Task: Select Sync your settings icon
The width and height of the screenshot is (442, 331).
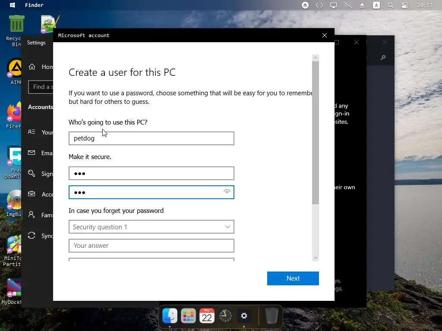Action: click(x=32, y=235)
